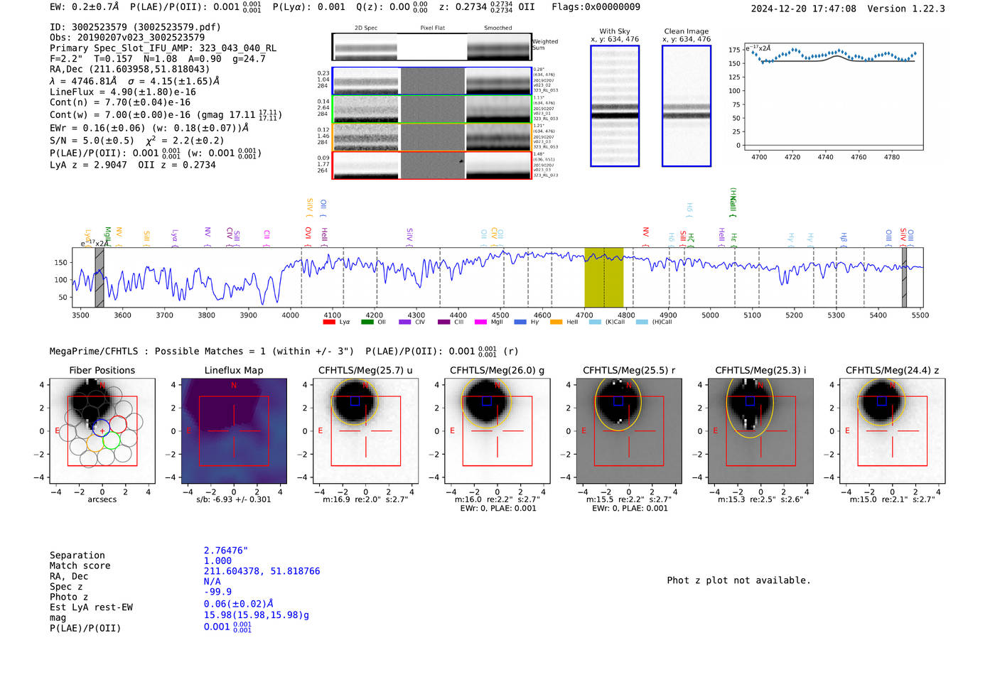Select the red-bordered fiber spectrum row
995x677 pixels.
[431, 166]
